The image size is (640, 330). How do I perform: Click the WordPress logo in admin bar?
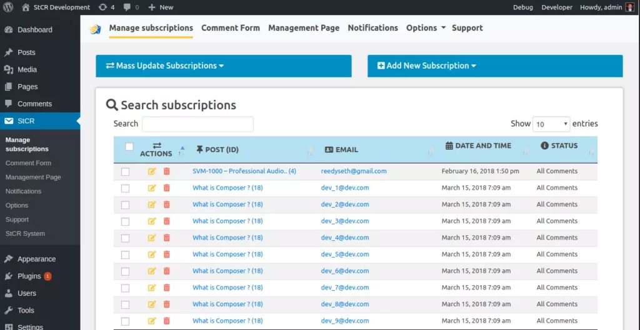(8, 7)
